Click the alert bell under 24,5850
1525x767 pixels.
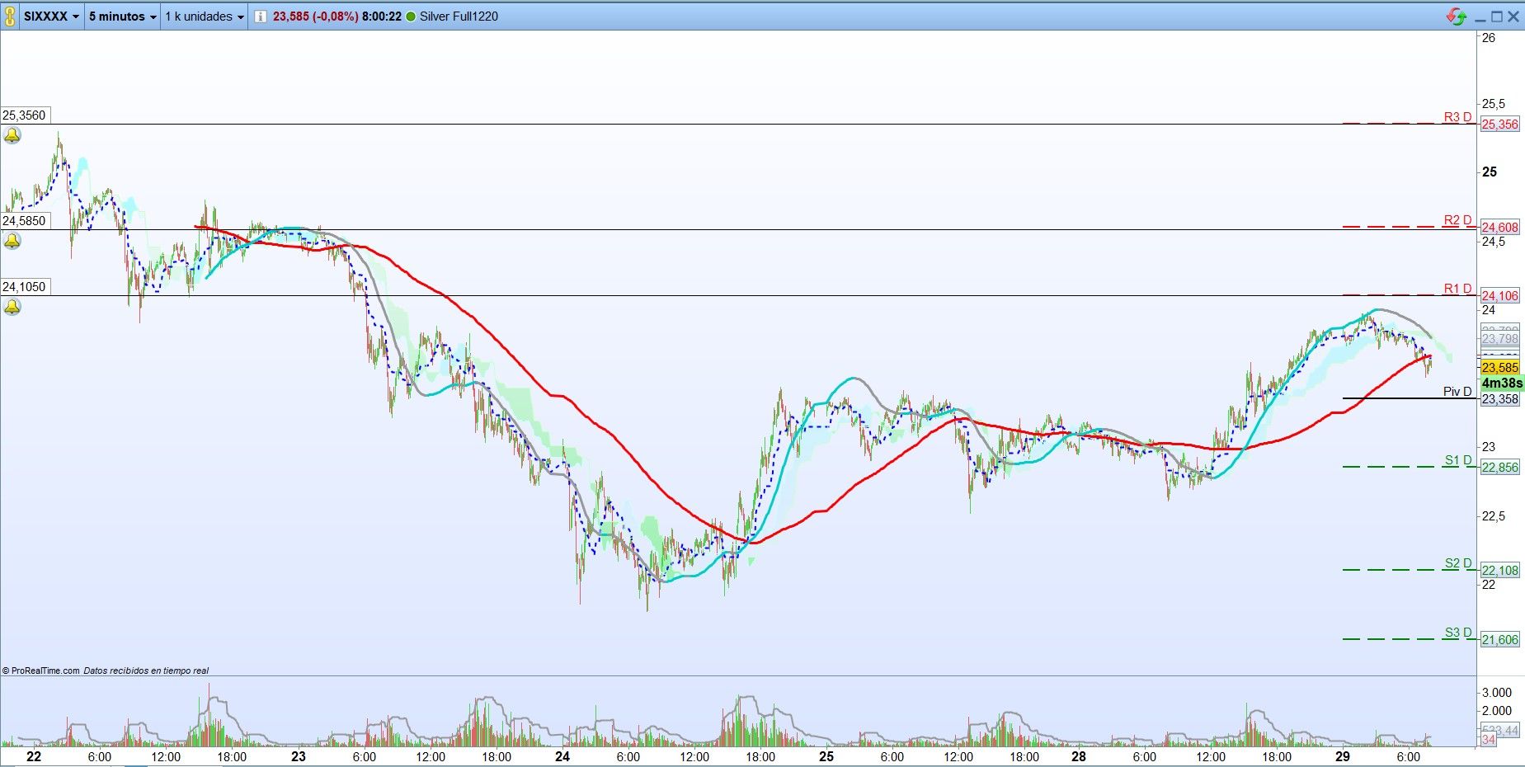(x=12, y=241)
